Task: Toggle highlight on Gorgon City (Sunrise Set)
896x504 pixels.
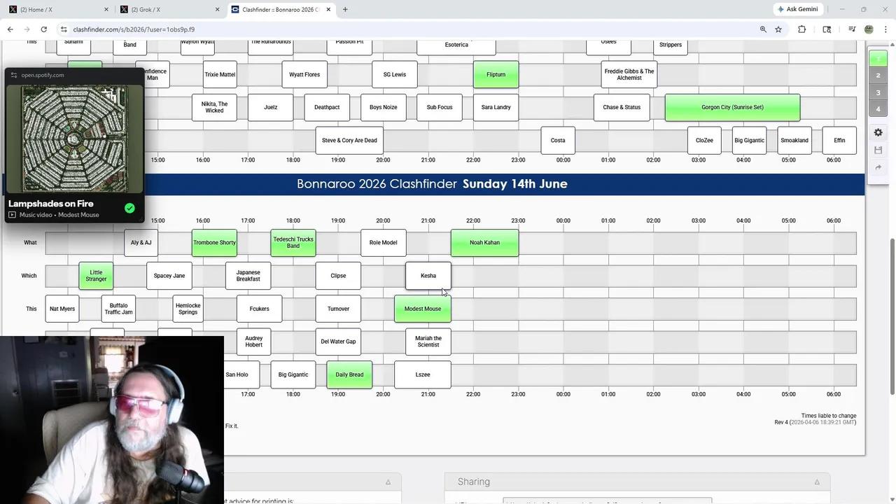Action: 732,107
